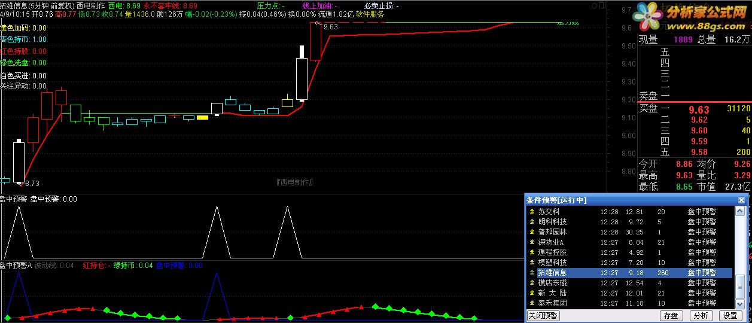Click the 绿持币 value in lower panel
This screenshot has width=752, height=323.
(145, 265)
